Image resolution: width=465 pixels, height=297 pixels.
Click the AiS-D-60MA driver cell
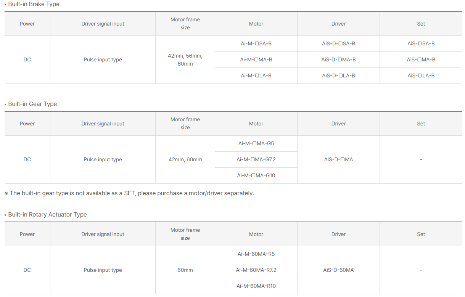338,270
